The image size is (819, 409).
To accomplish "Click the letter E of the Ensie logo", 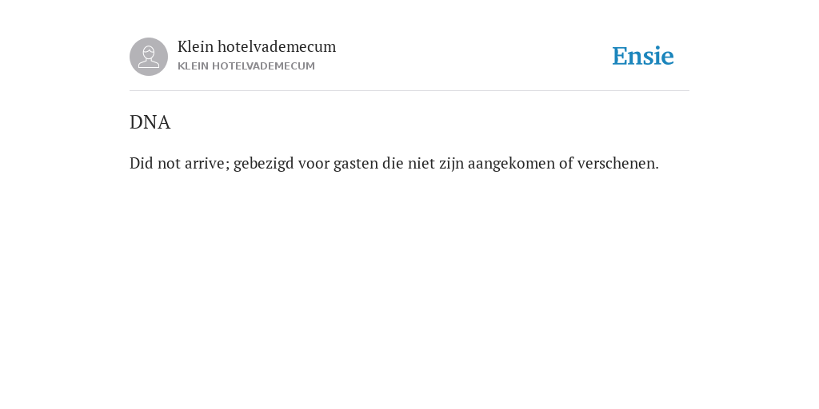I will click(620, 57).
